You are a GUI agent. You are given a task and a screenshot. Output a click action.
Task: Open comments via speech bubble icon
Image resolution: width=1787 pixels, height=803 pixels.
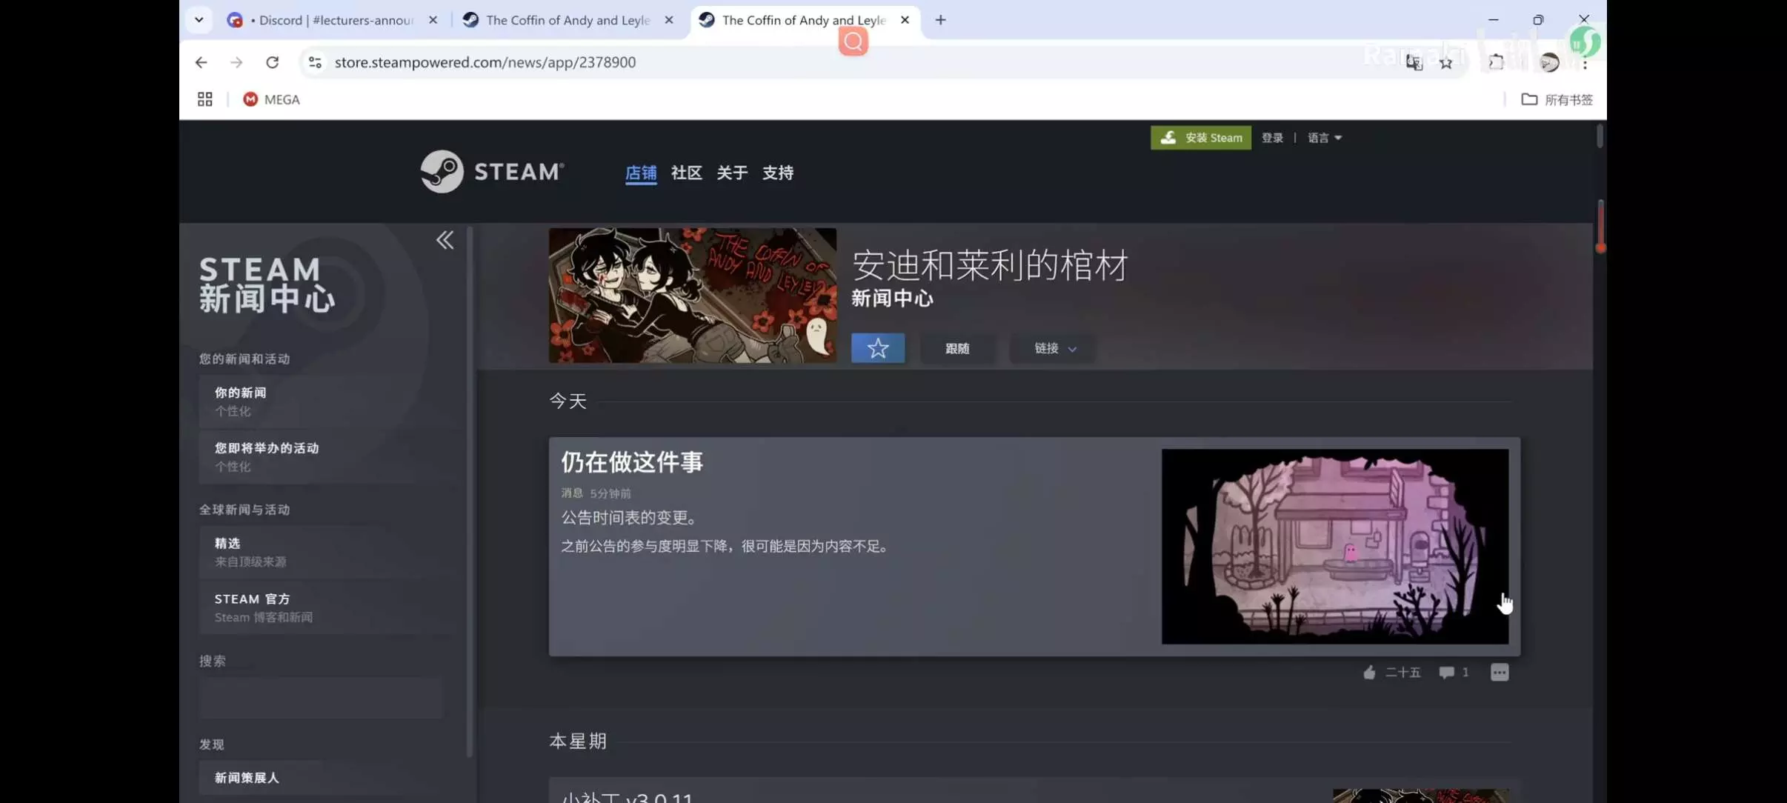coord(1446,673)
